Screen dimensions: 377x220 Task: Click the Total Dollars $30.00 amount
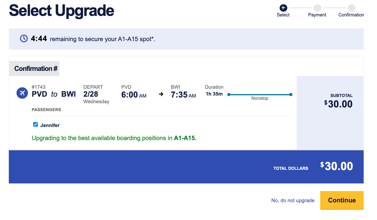point(337,166)
